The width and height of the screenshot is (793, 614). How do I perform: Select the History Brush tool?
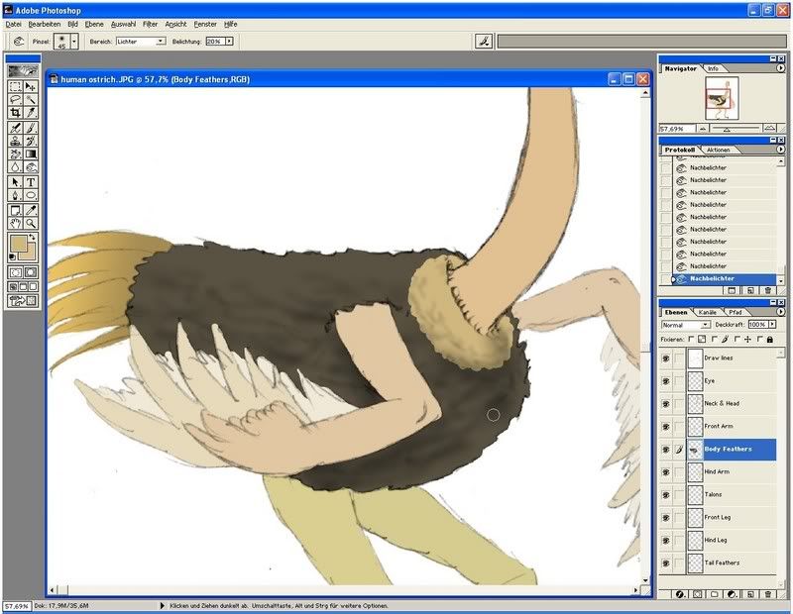click(31, 141)
